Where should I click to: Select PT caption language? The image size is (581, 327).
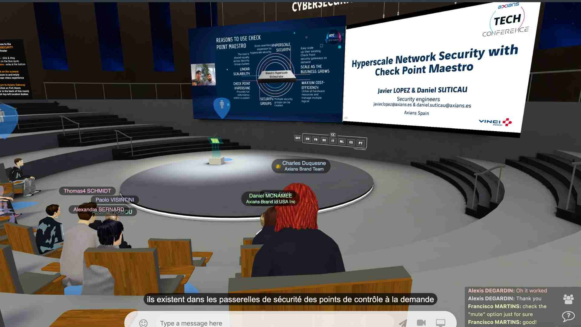click(360, 143)
